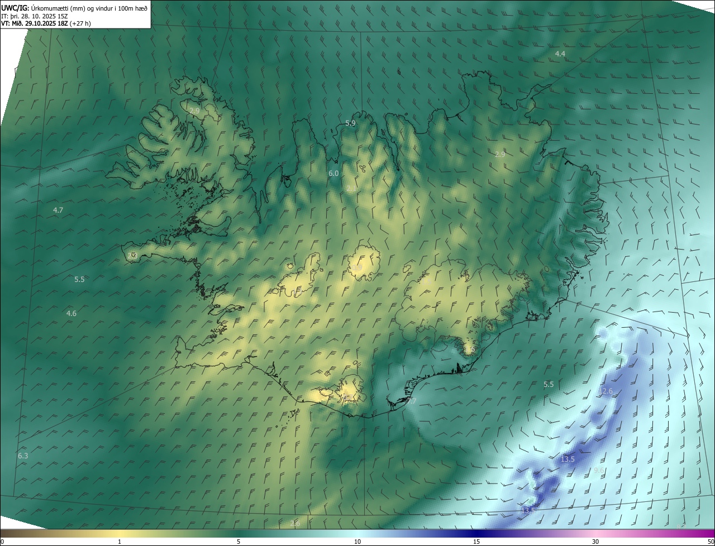
Task: Click the 30 label on the colour scale
Action: (595, 542)
